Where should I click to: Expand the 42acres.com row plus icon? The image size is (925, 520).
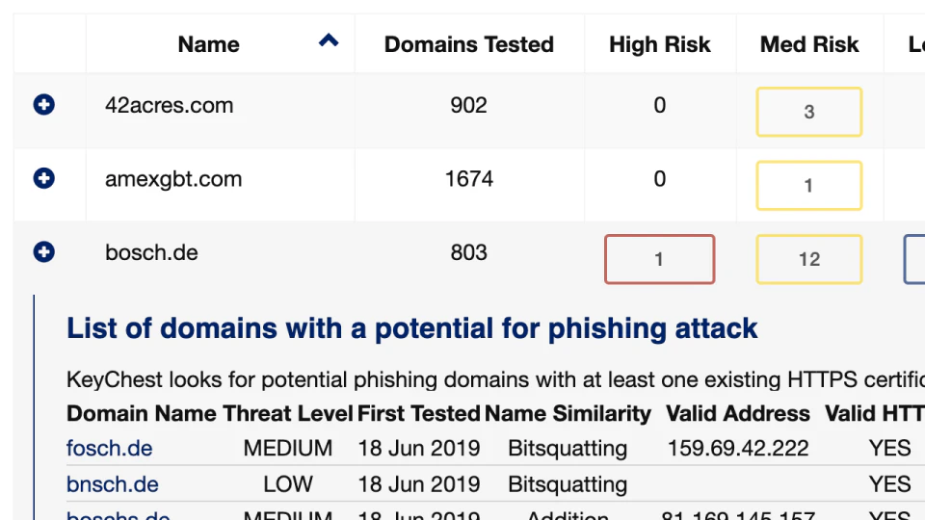tap(43, 105)
